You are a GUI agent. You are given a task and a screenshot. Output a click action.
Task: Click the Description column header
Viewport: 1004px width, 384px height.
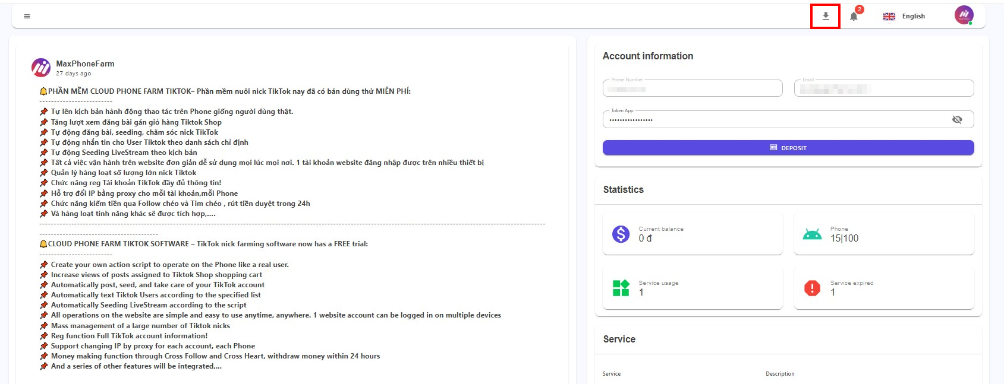tap(780, 374)
